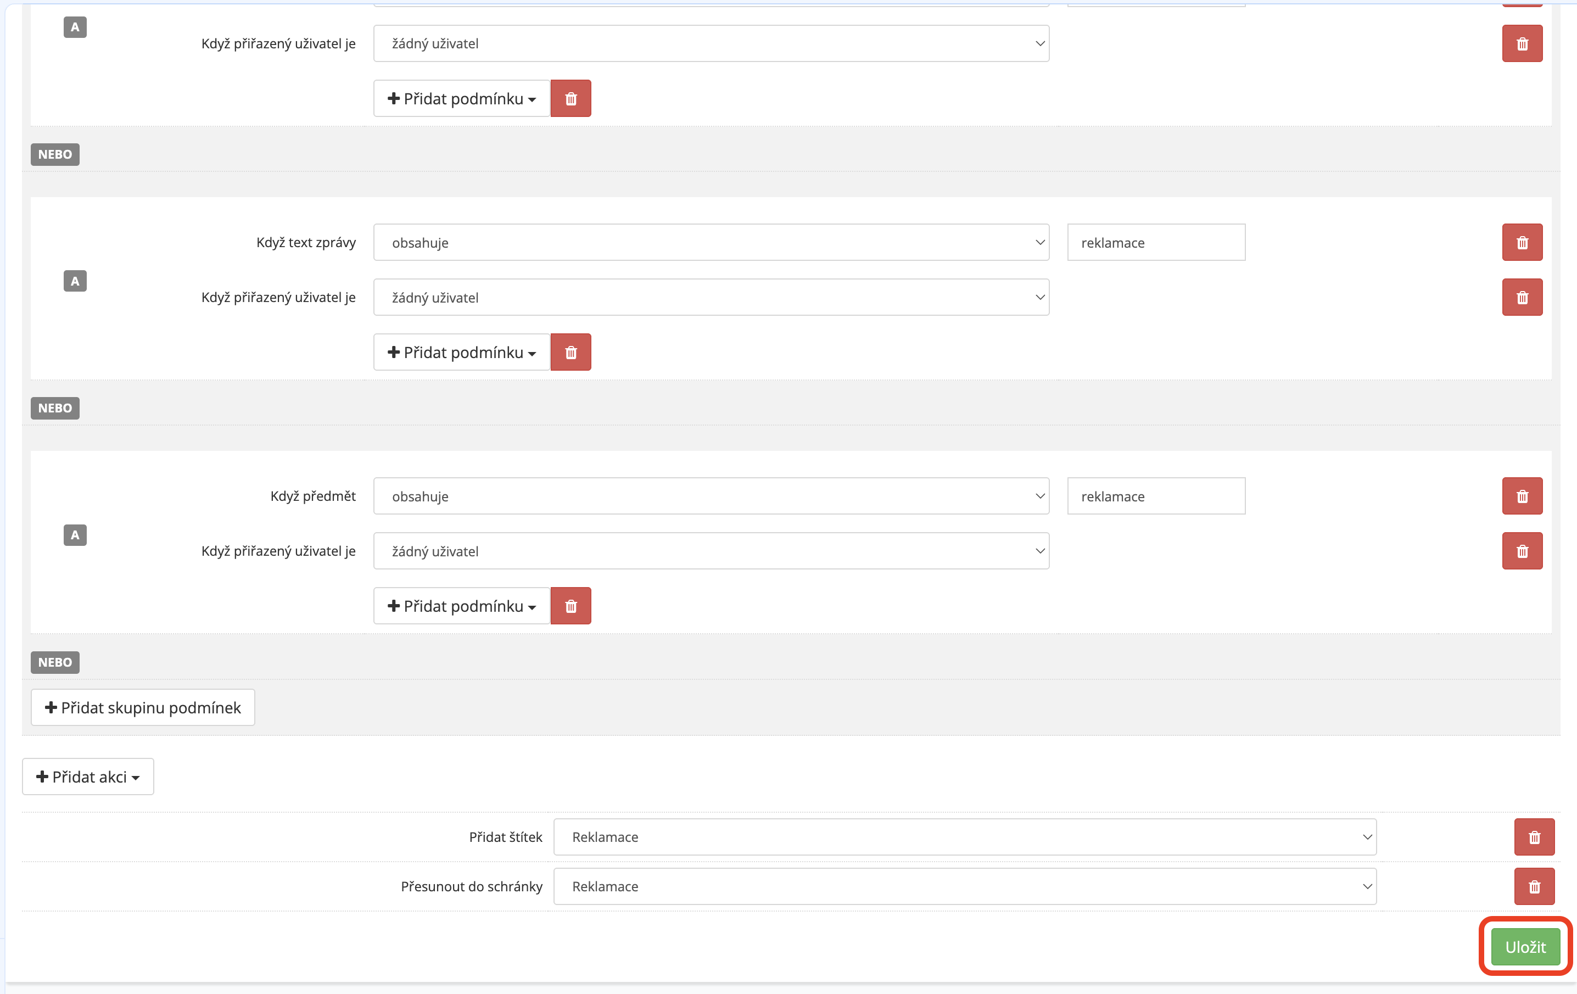1577x994 pixels.
Task: Delete assigned-user condition below 'Když text zprávy'
Action: point(1522,297)
